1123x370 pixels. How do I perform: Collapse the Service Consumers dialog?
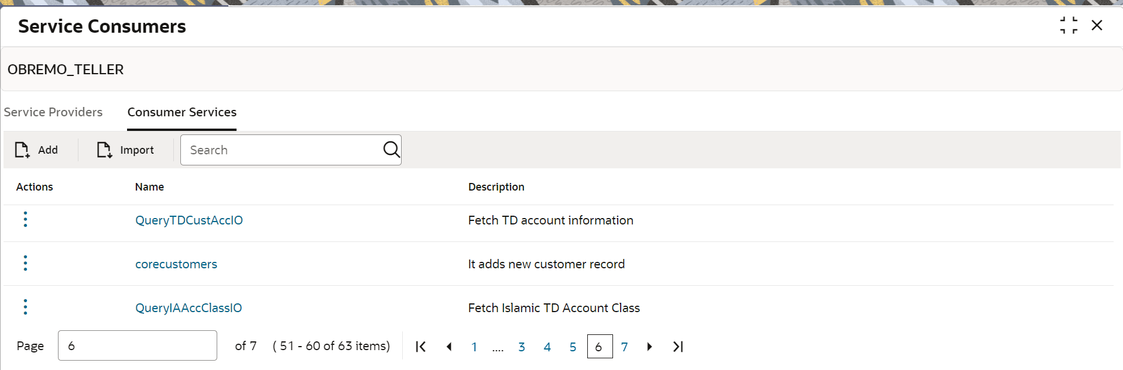click(1069, 26)
